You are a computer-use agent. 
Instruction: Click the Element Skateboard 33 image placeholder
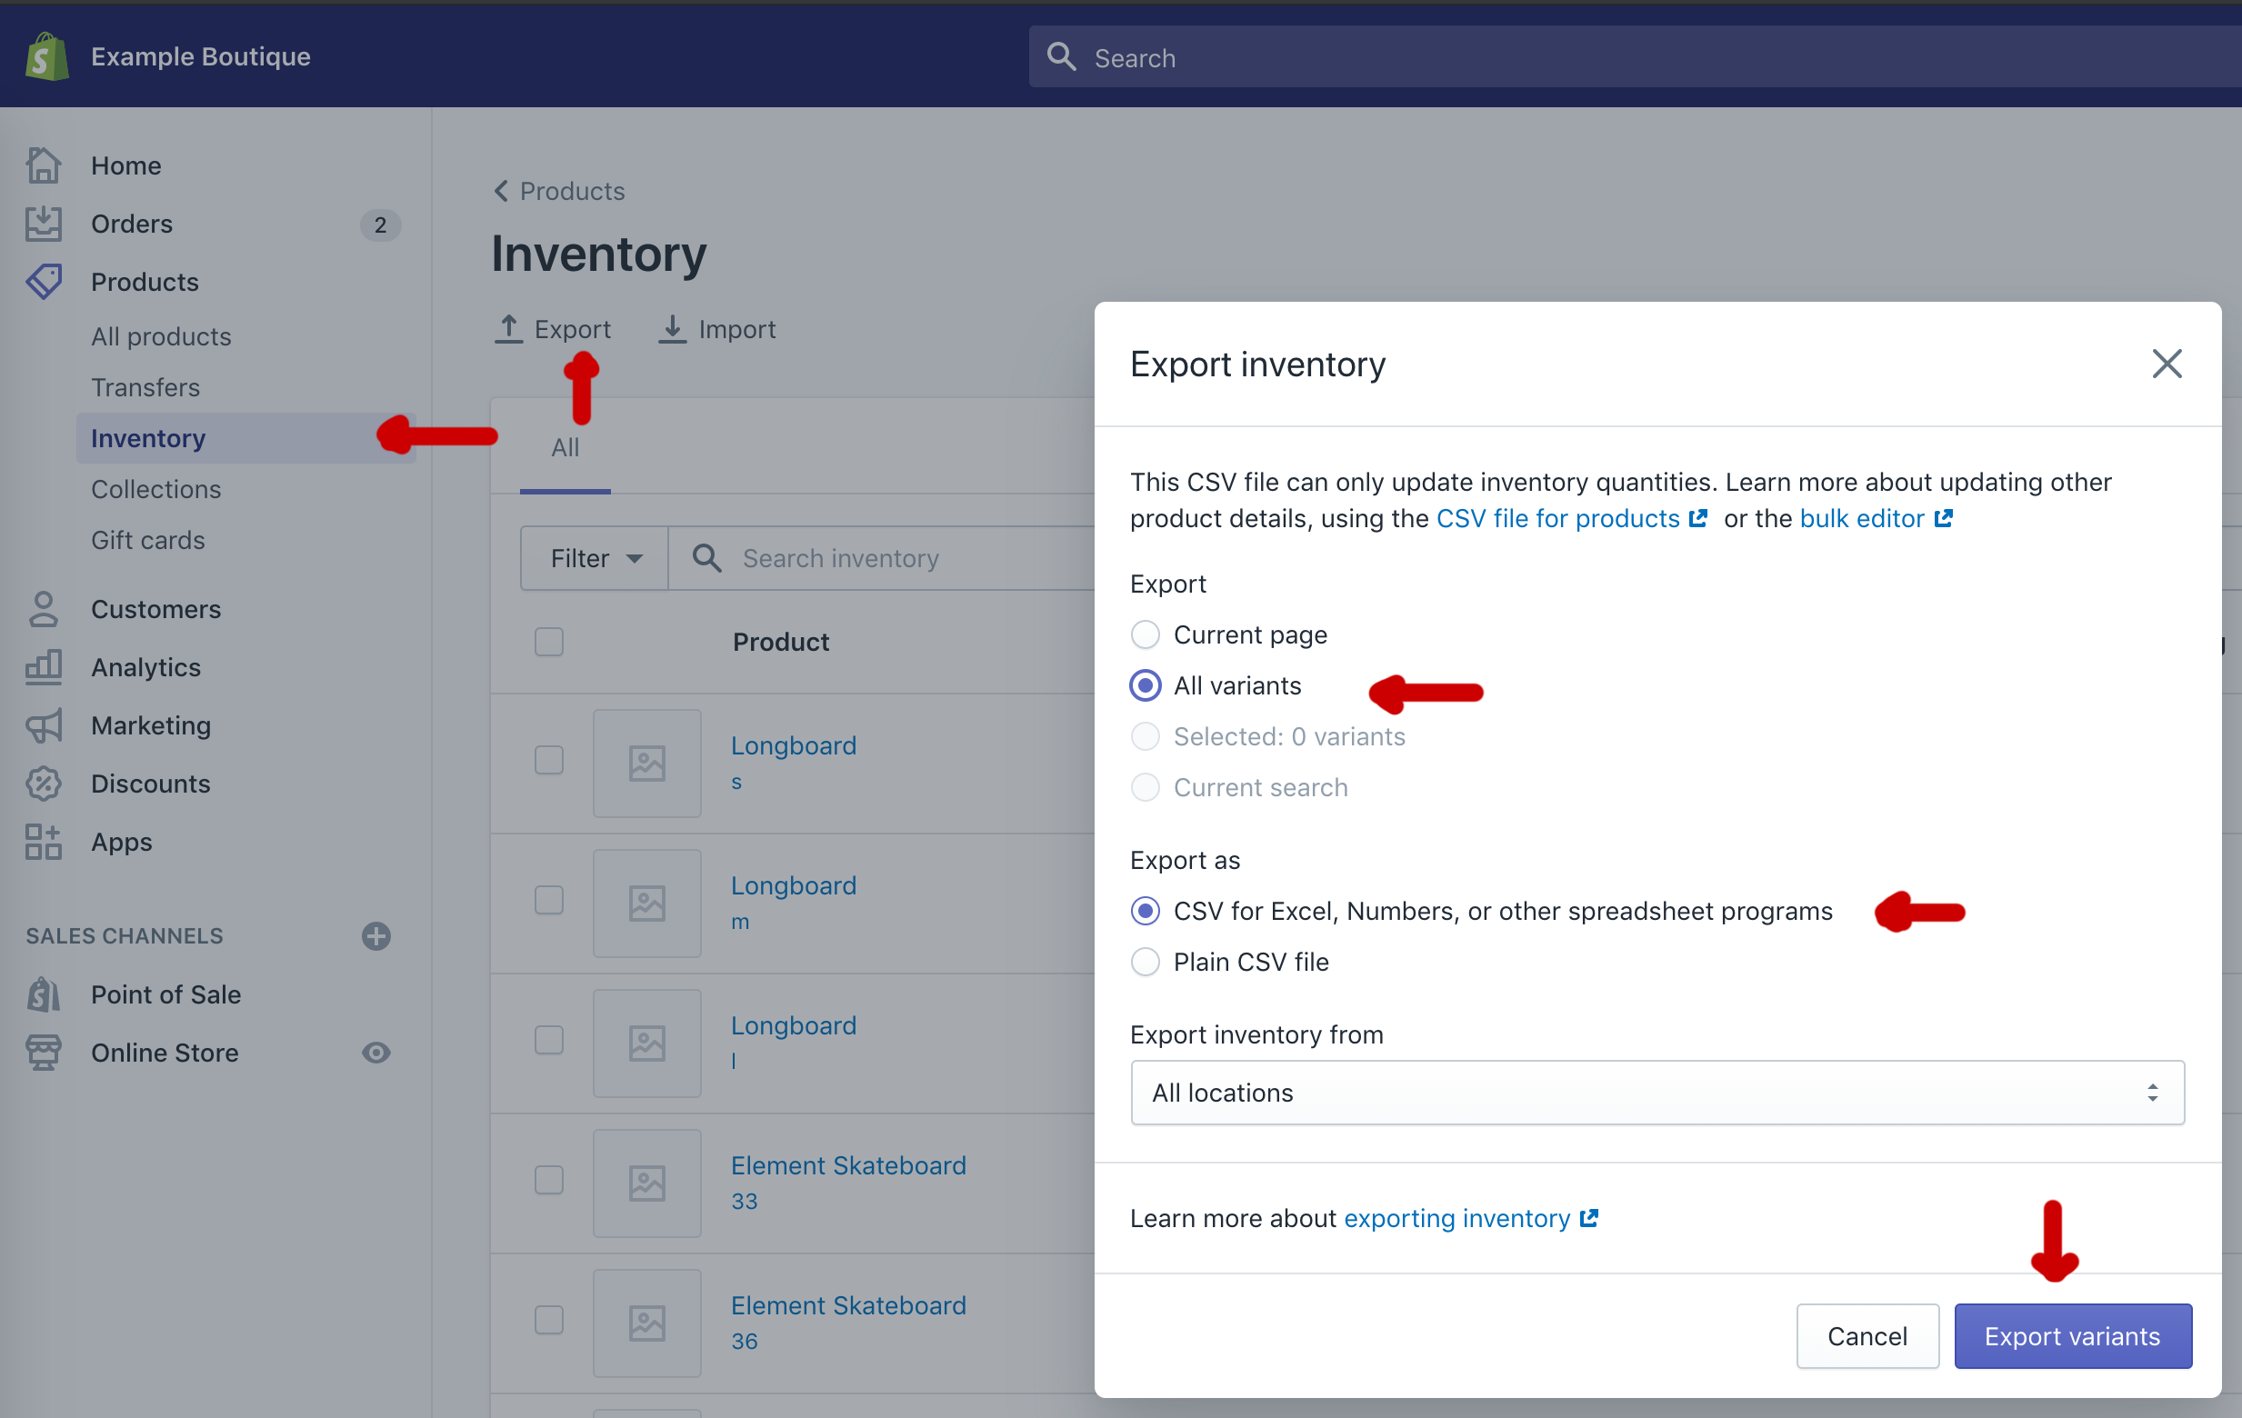click(x=647, y=1183)
